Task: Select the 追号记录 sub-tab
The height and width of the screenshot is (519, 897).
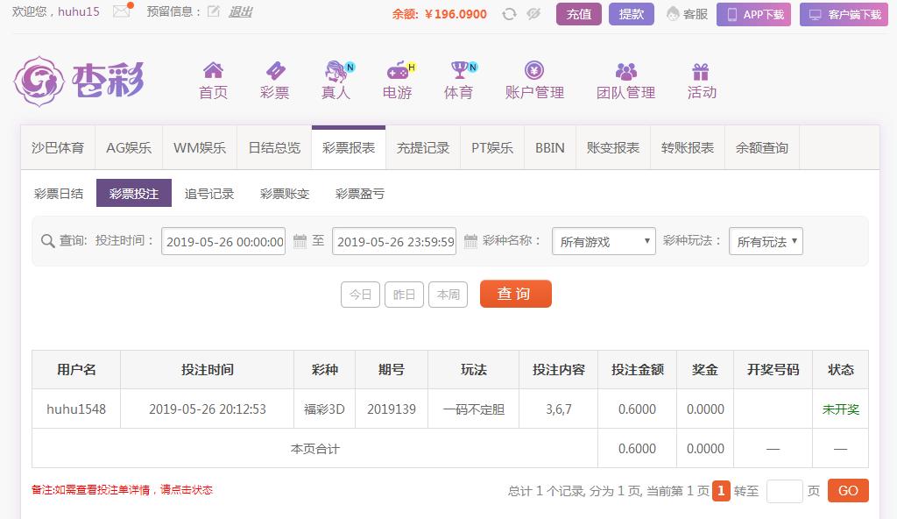Action: coord(208,194)
